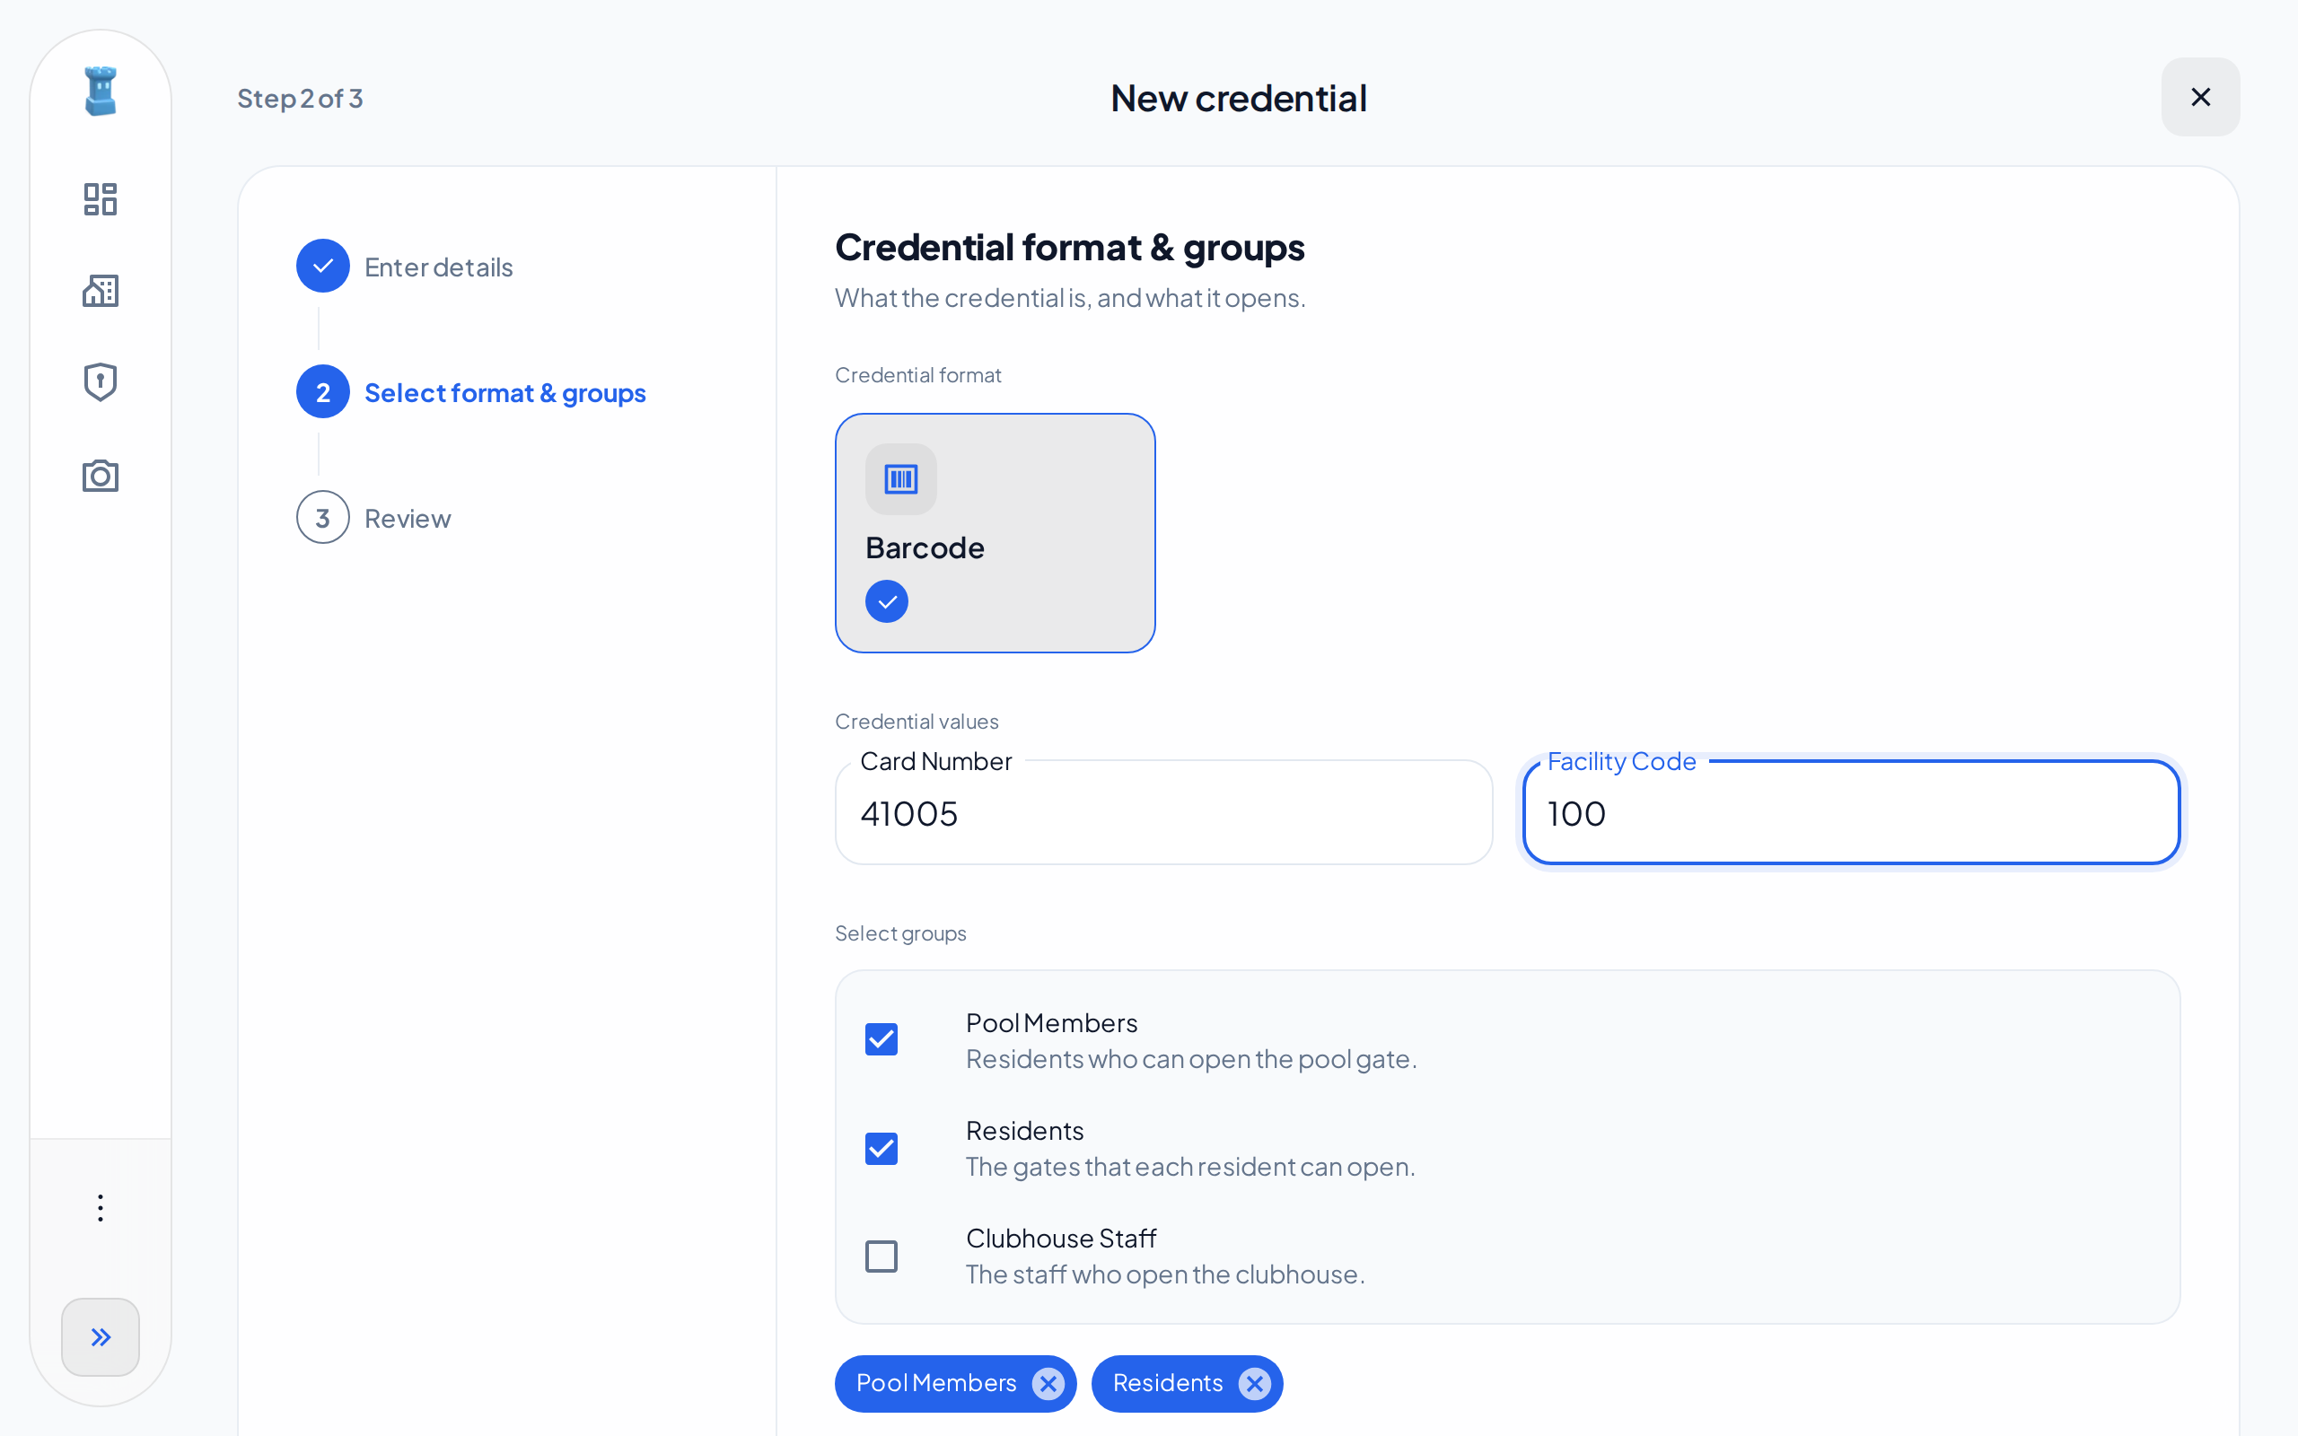Open the three-dot more options menu

(100, 1208)
